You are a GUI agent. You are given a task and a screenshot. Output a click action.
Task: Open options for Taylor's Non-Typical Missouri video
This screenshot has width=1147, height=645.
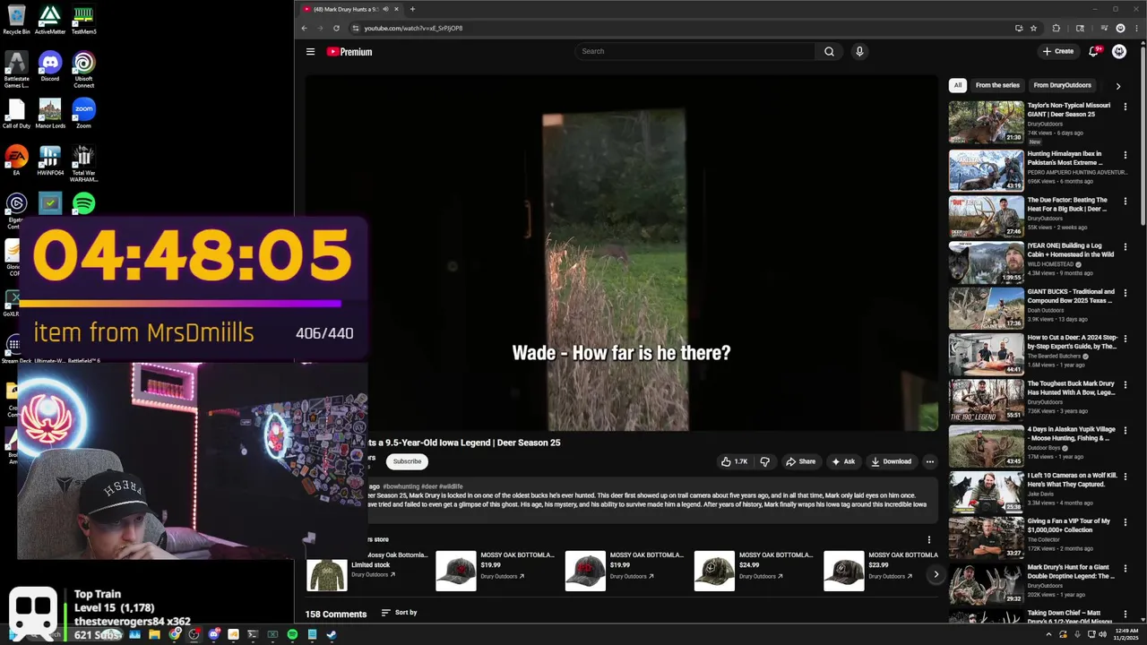1125,106
